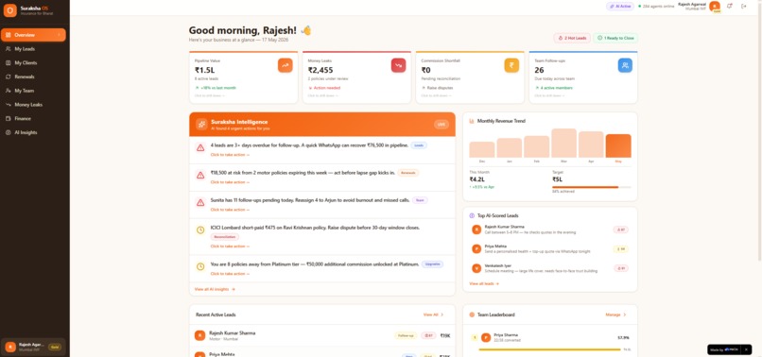This screenshot has height=357, width=762.
Task: Click the 1 Ready to Close badge
Action: pos(615,38)
